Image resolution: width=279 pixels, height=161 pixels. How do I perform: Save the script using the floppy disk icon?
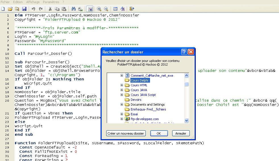click(24, 9)
